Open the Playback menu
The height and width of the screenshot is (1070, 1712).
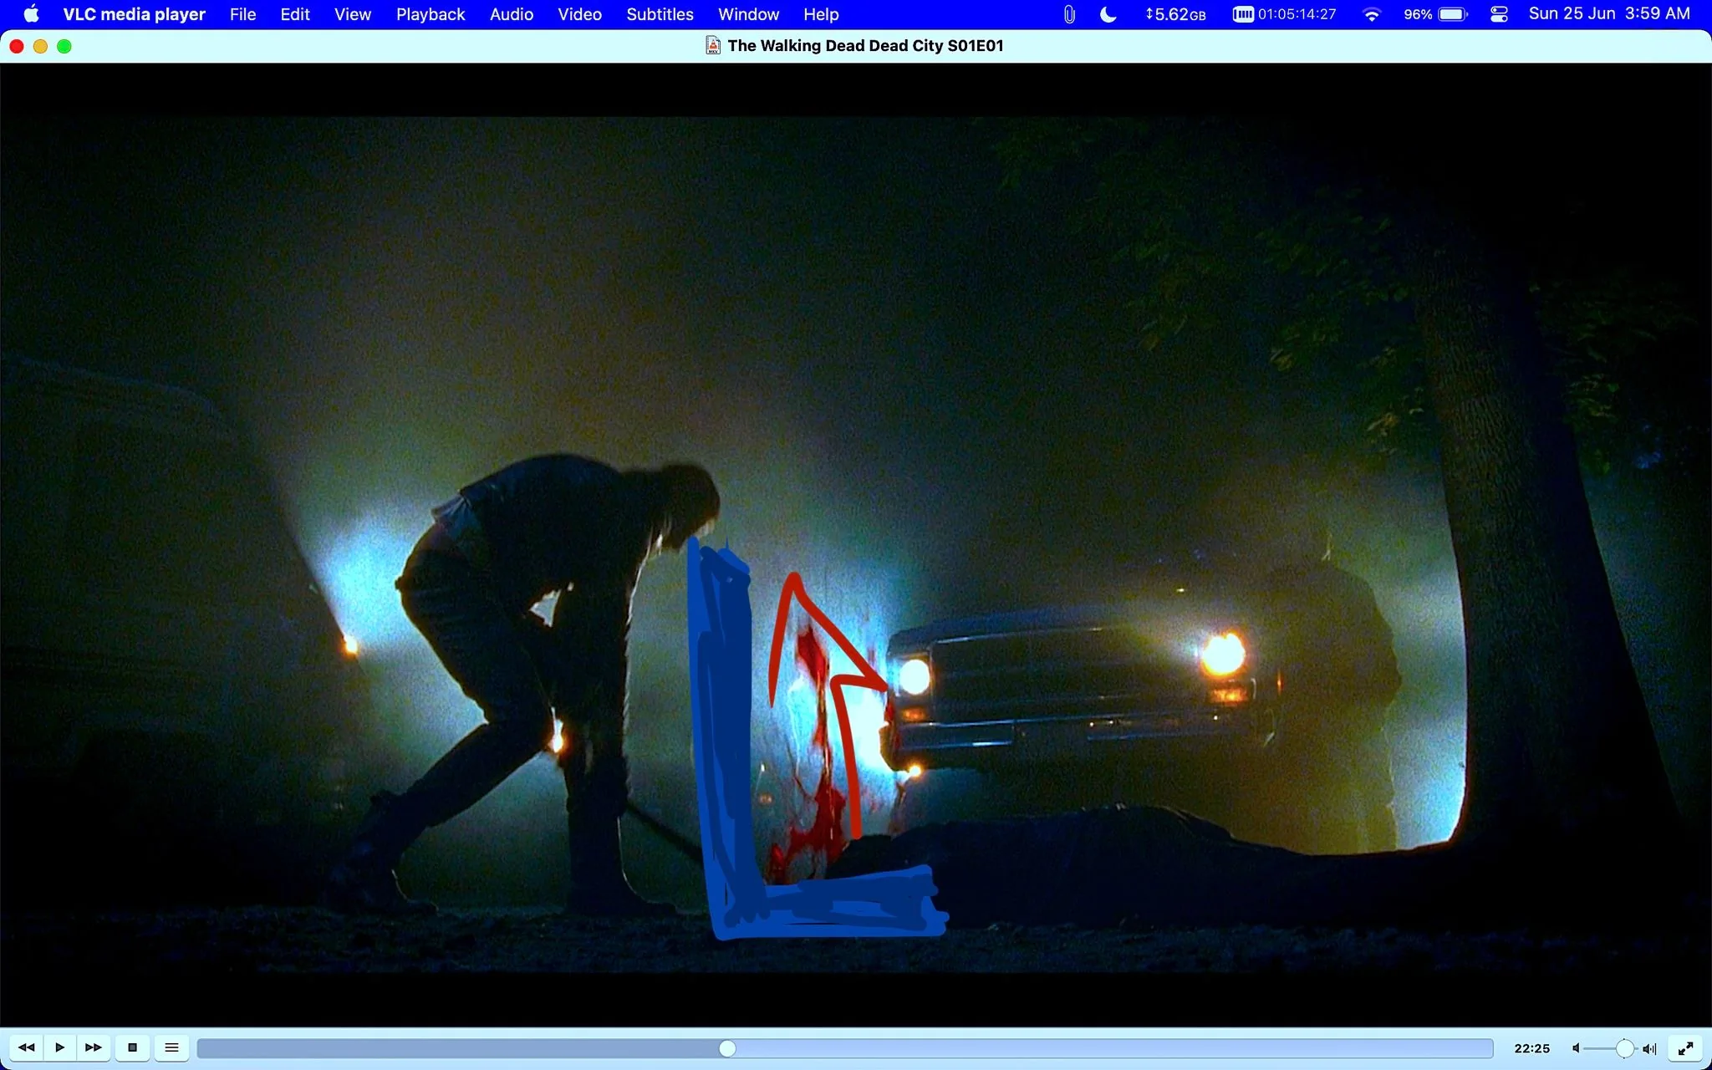pyautogui.click(x=431, y=14)
